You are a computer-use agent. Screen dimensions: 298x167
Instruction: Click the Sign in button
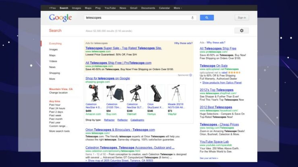(242, 18)
